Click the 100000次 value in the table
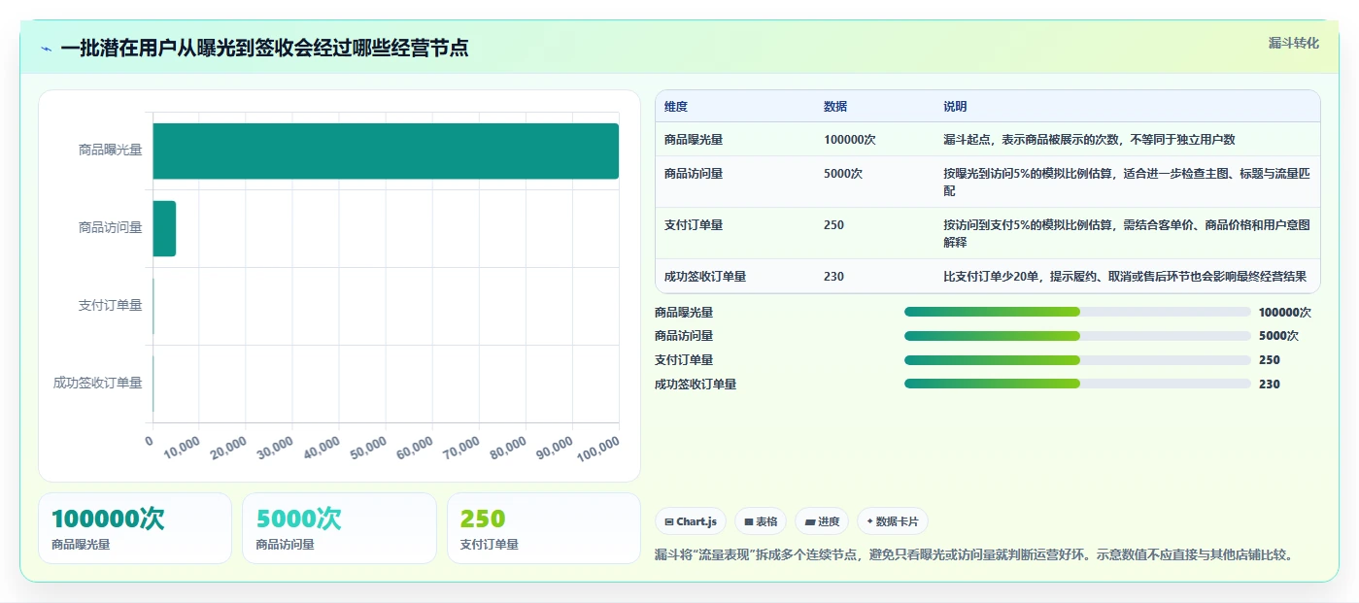The width and height of the screenshot is (1359, 603). [850, 140]
